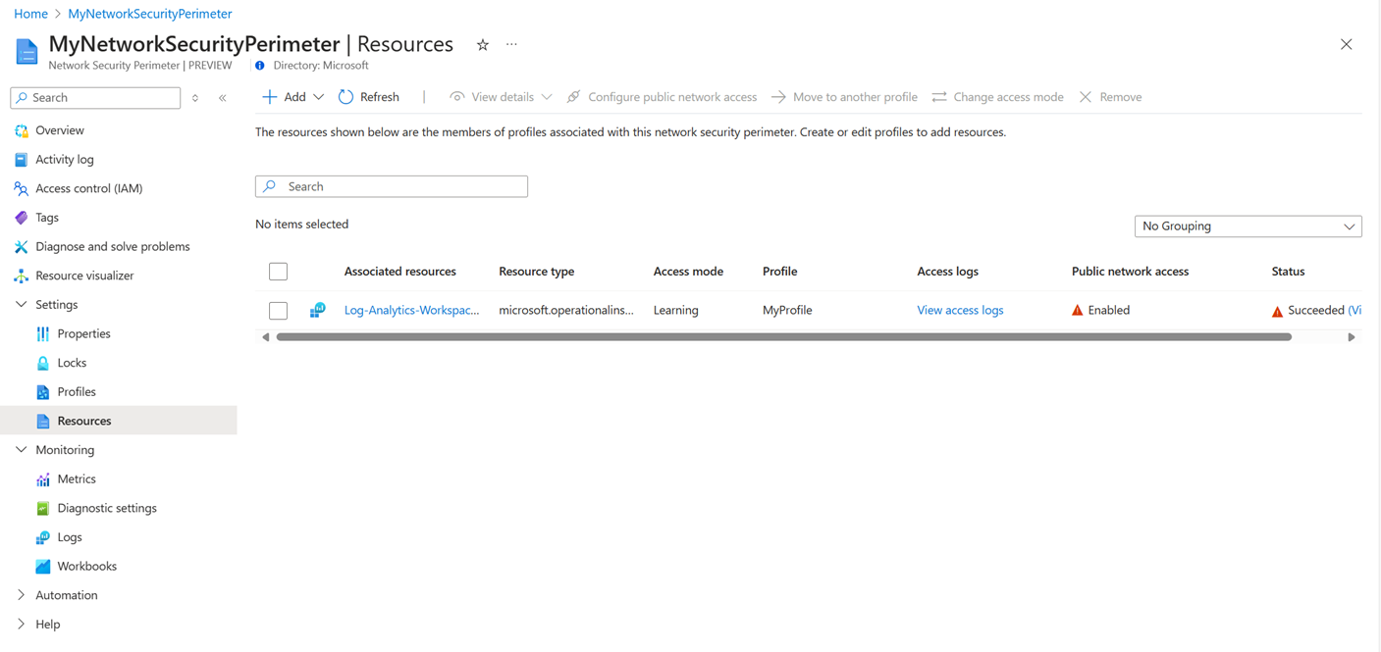Collapse the Monitoring section in the sidebar
The height and width of the screenshot is (652, 1381).
[22, 450]
